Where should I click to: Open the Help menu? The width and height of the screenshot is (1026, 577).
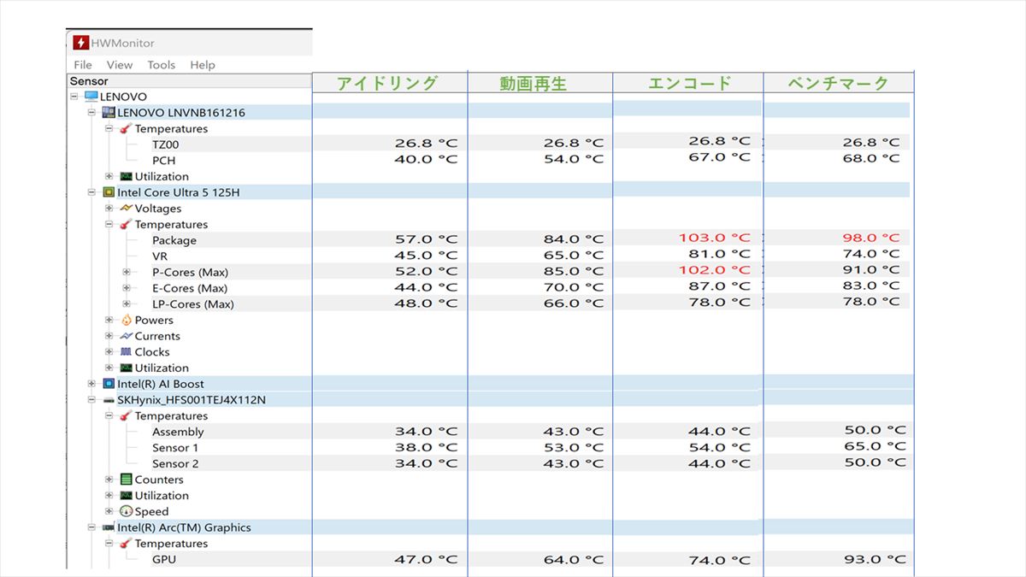coord(203,65)
